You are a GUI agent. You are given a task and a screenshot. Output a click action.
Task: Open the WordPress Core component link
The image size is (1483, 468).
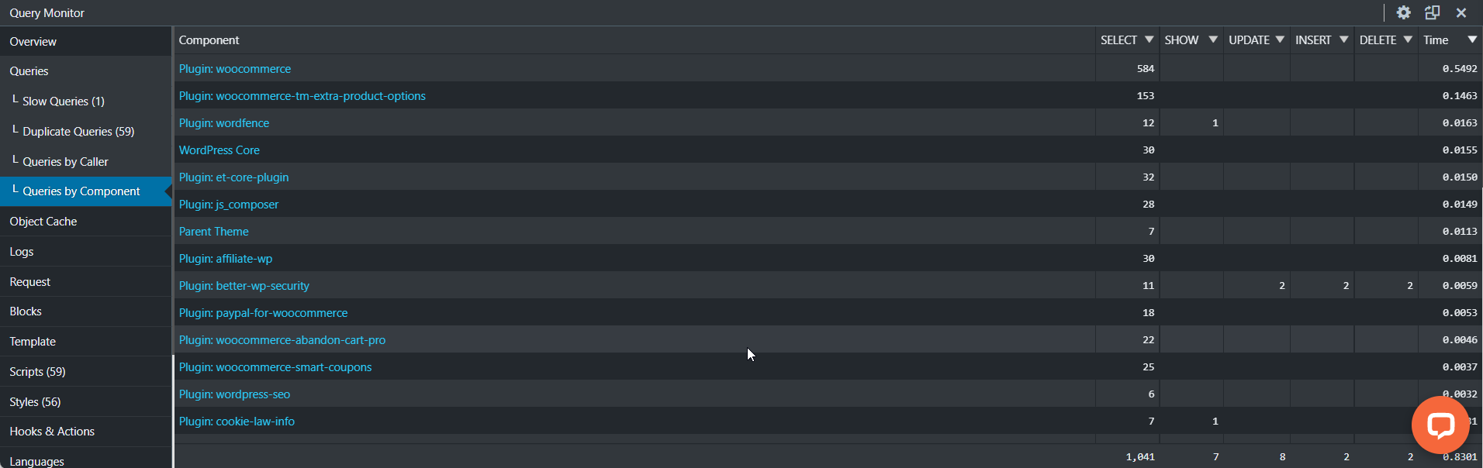220,150
